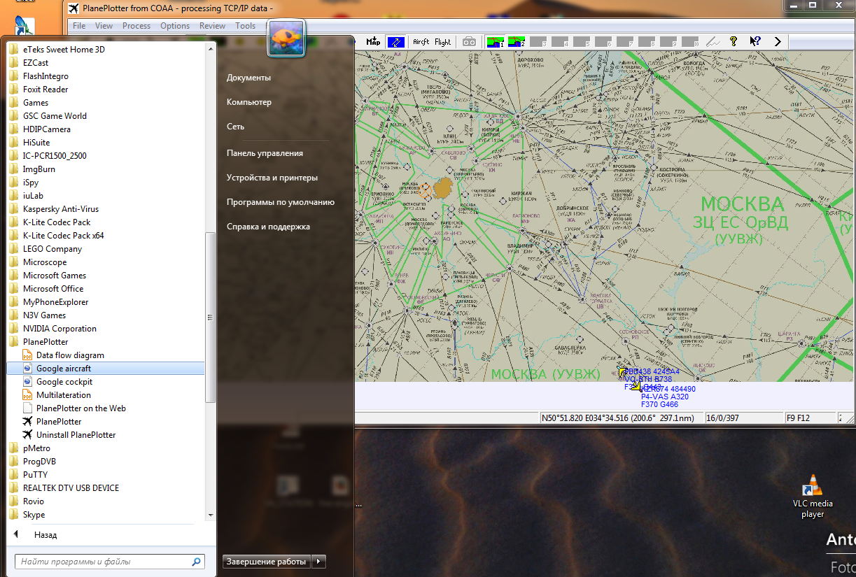Open Панель управления
The width and height of the screenshot is (856, 577).
tap(265, 153)
